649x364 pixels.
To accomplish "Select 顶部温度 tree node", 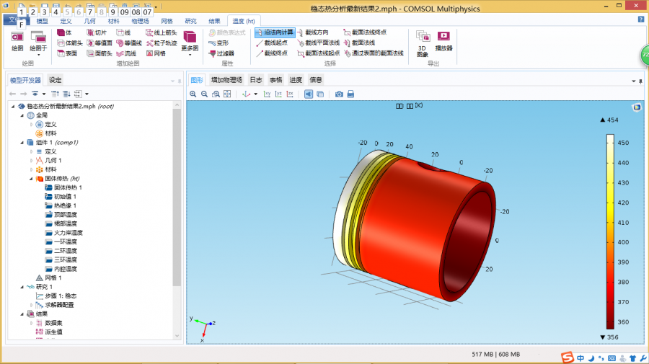I will tap(61, 215).
